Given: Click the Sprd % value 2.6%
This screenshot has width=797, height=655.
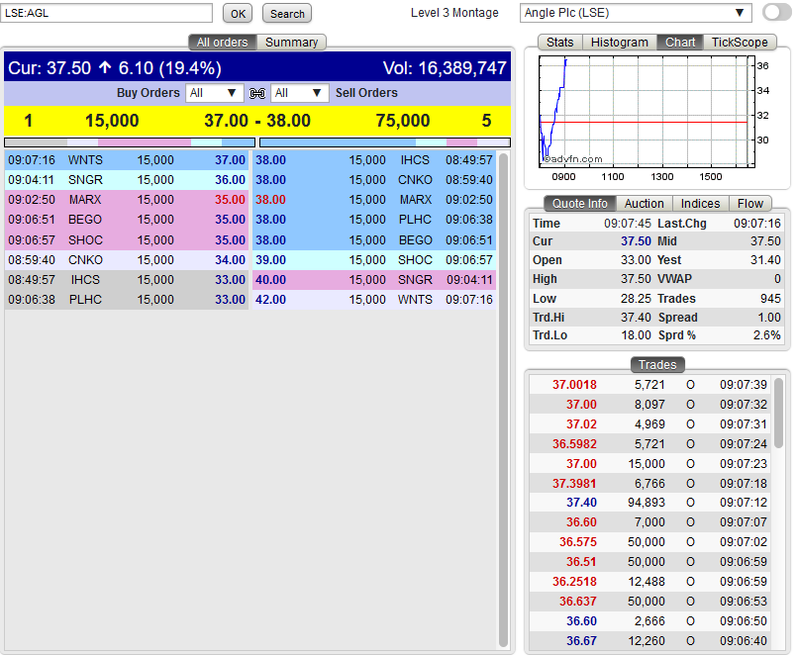Looking at the screenshot, I should (x=767, y=335).
